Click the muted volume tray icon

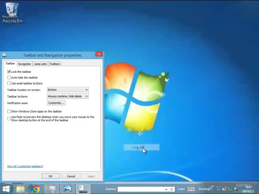(224, 189)
